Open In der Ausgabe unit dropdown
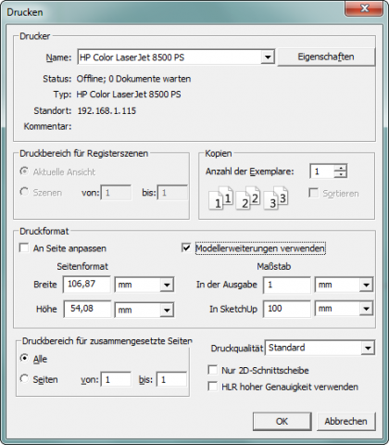389x445 pixels. (366, 285)
